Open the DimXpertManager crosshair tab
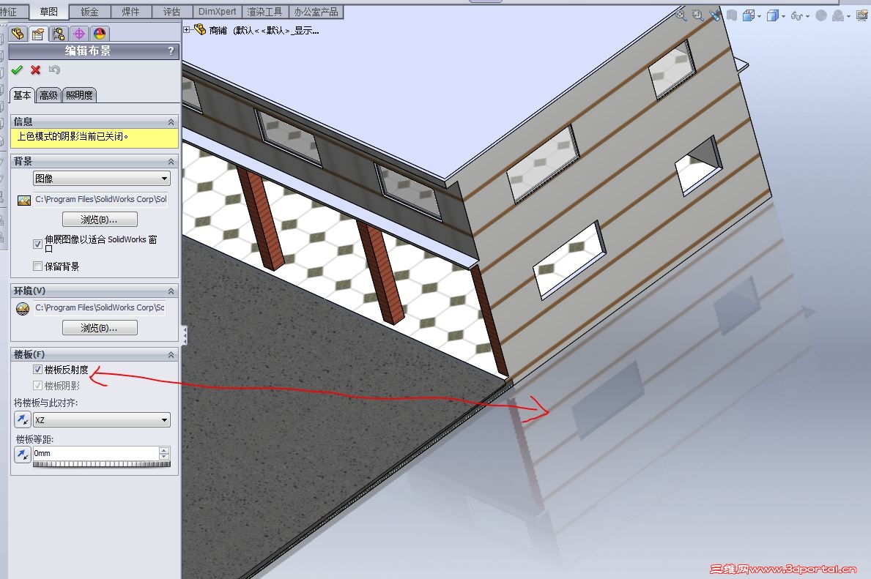Screen dimensions: 871x579 [x=79, y=34]
